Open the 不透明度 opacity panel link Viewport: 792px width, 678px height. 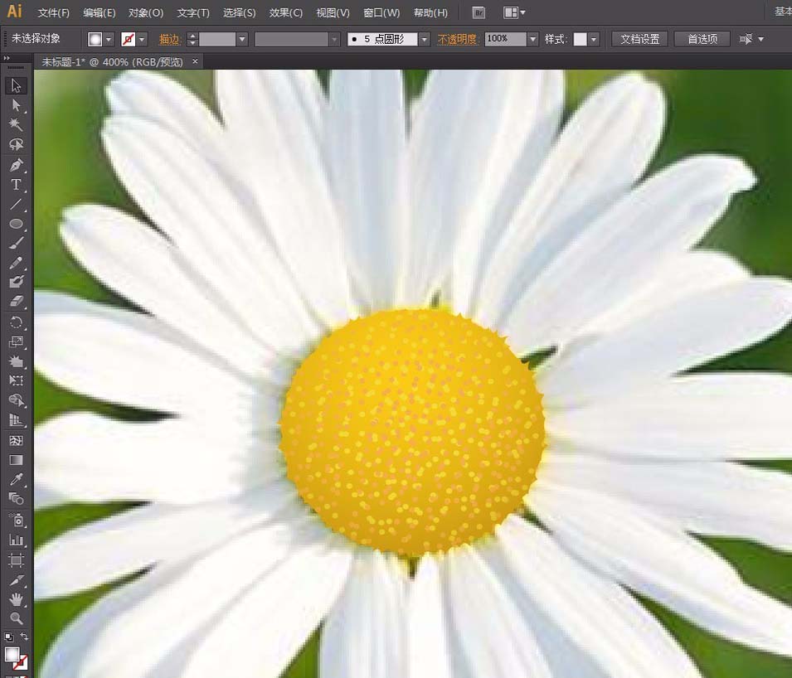coord(458,39)
